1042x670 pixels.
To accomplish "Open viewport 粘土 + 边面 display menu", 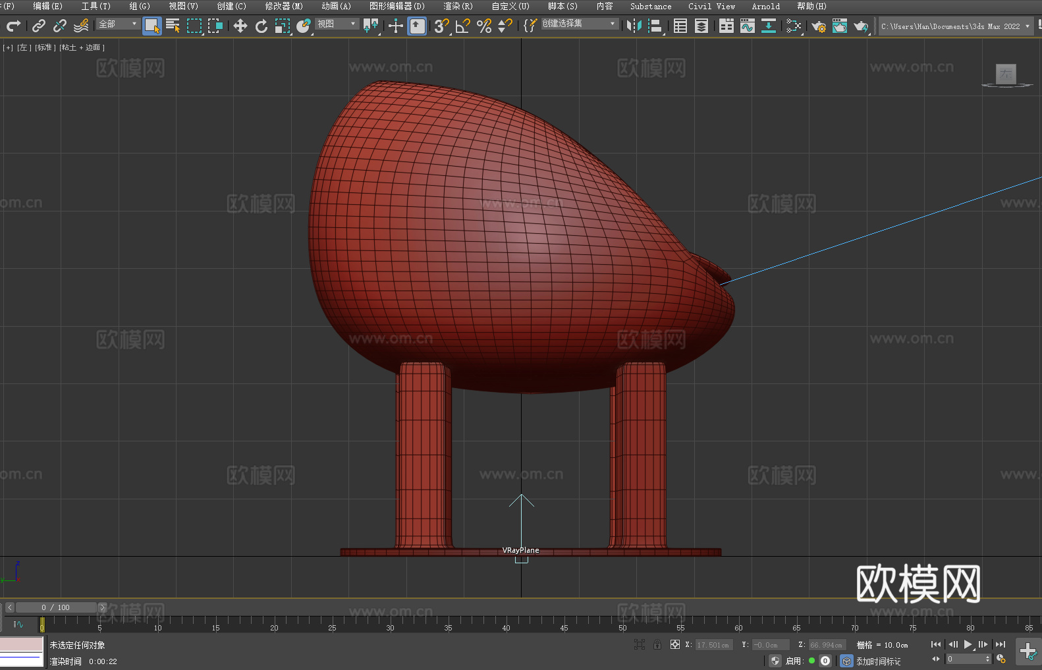I will point(82,47).
